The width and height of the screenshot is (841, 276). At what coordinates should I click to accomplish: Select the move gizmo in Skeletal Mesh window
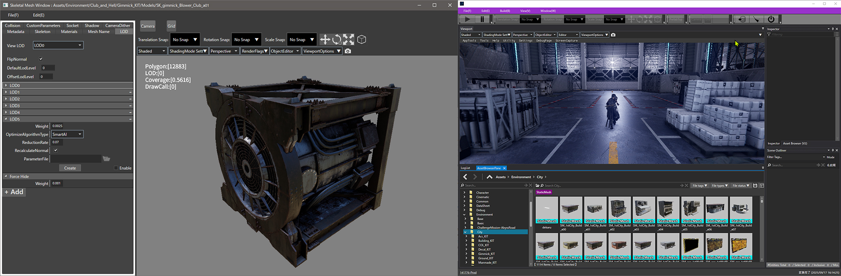click(x=325, y=39)
